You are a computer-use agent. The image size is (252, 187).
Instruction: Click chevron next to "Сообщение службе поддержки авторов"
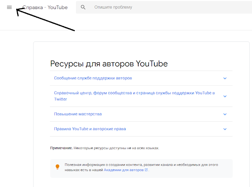tap(225, 78)
